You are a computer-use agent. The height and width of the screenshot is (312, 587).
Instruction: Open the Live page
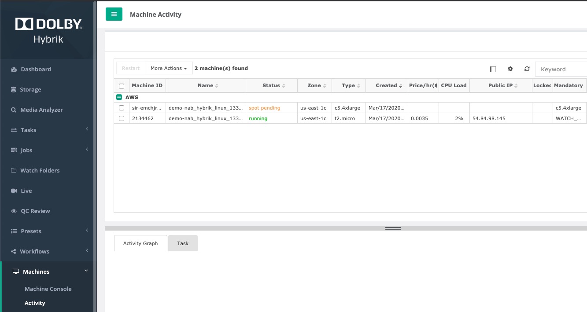click(26, 191)
